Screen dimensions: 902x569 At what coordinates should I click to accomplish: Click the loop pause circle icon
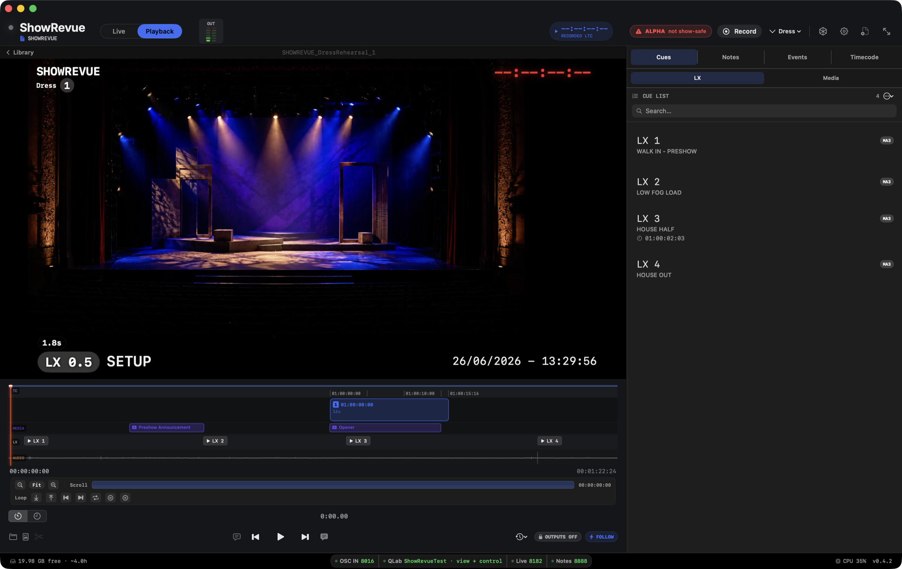(x=110, y=498)
